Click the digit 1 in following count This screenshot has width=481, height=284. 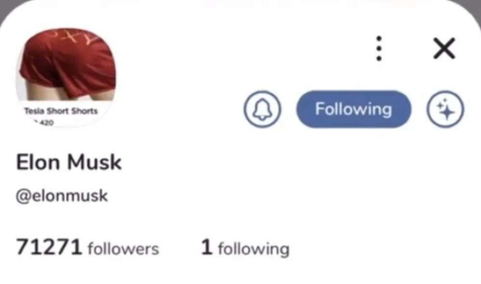pos(206,247)
